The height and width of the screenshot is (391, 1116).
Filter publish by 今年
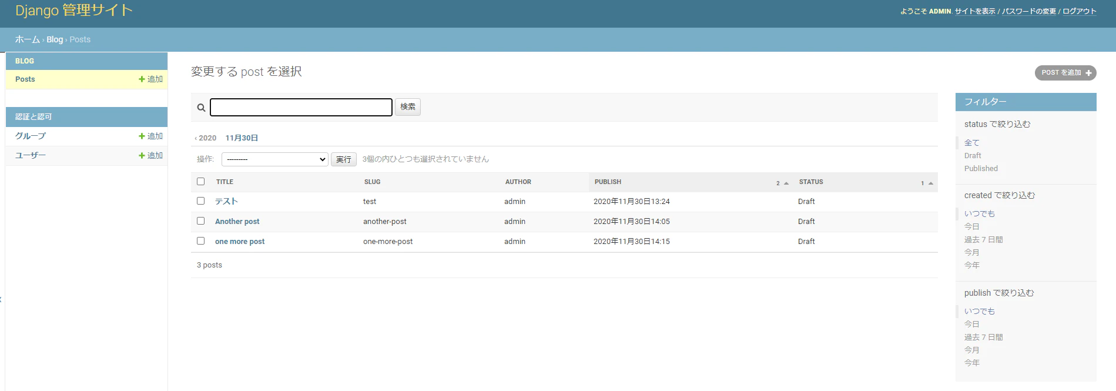[972, 363]
